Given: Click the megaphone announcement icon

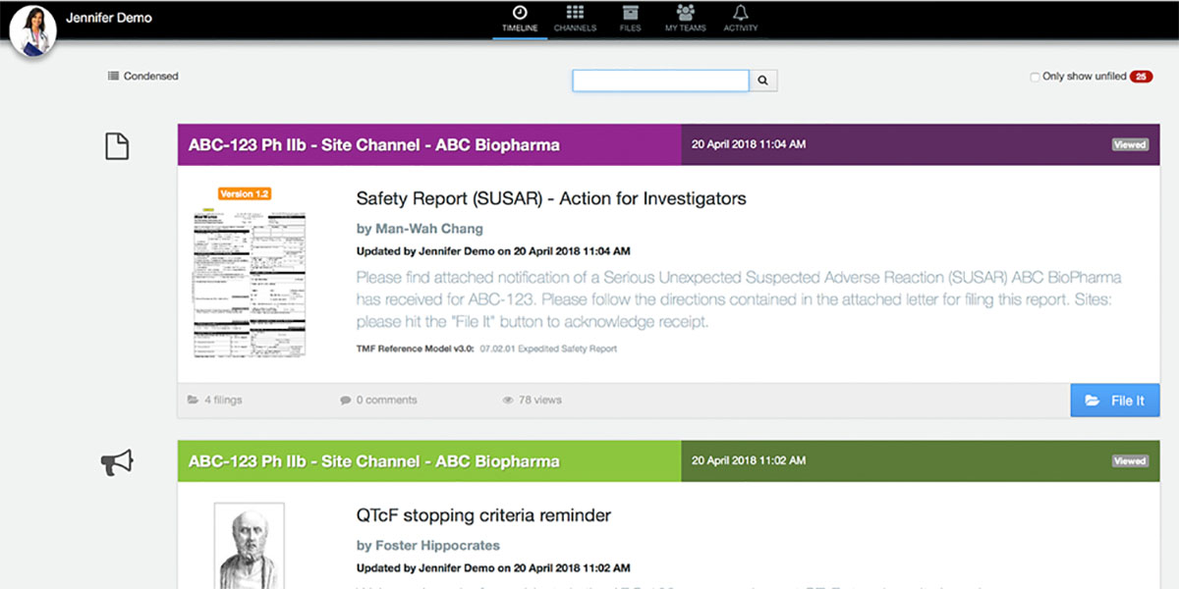Looking at the screenshot, I should point(117,462).
